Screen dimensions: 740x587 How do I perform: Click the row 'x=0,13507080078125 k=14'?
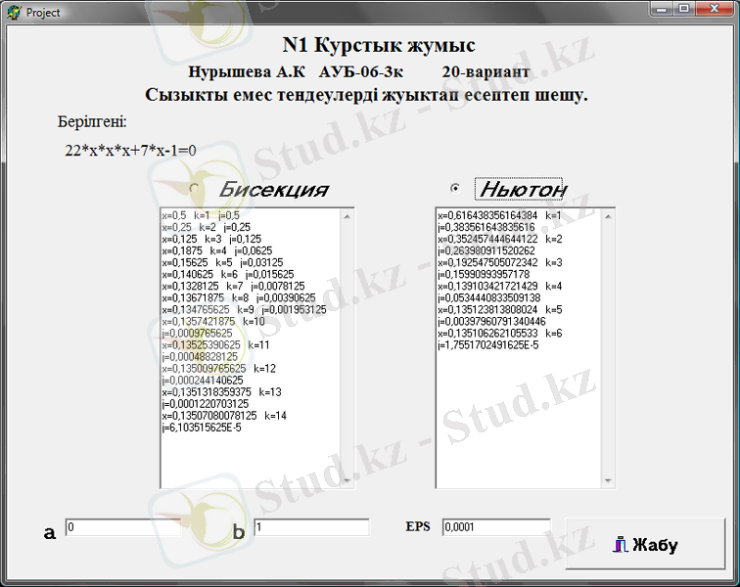click(224, 416)
